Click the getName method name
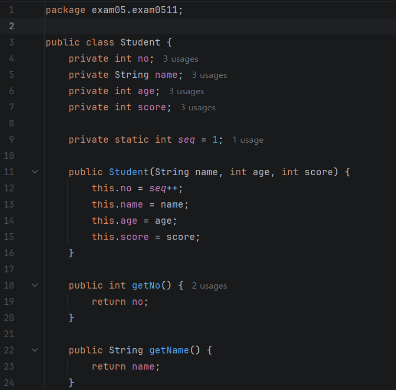The image size is (396, 390). click(x=169, y=350)
